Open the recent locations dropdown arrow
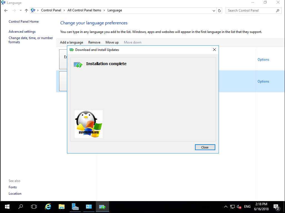This screenshot has height=213, width=285. [21, 11]
